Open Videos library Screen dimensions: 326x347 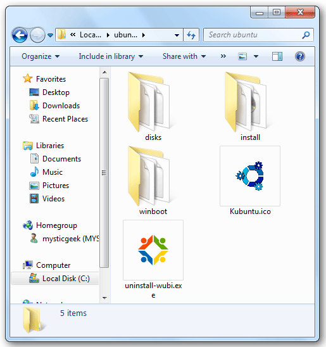click(x=53, y=198)
